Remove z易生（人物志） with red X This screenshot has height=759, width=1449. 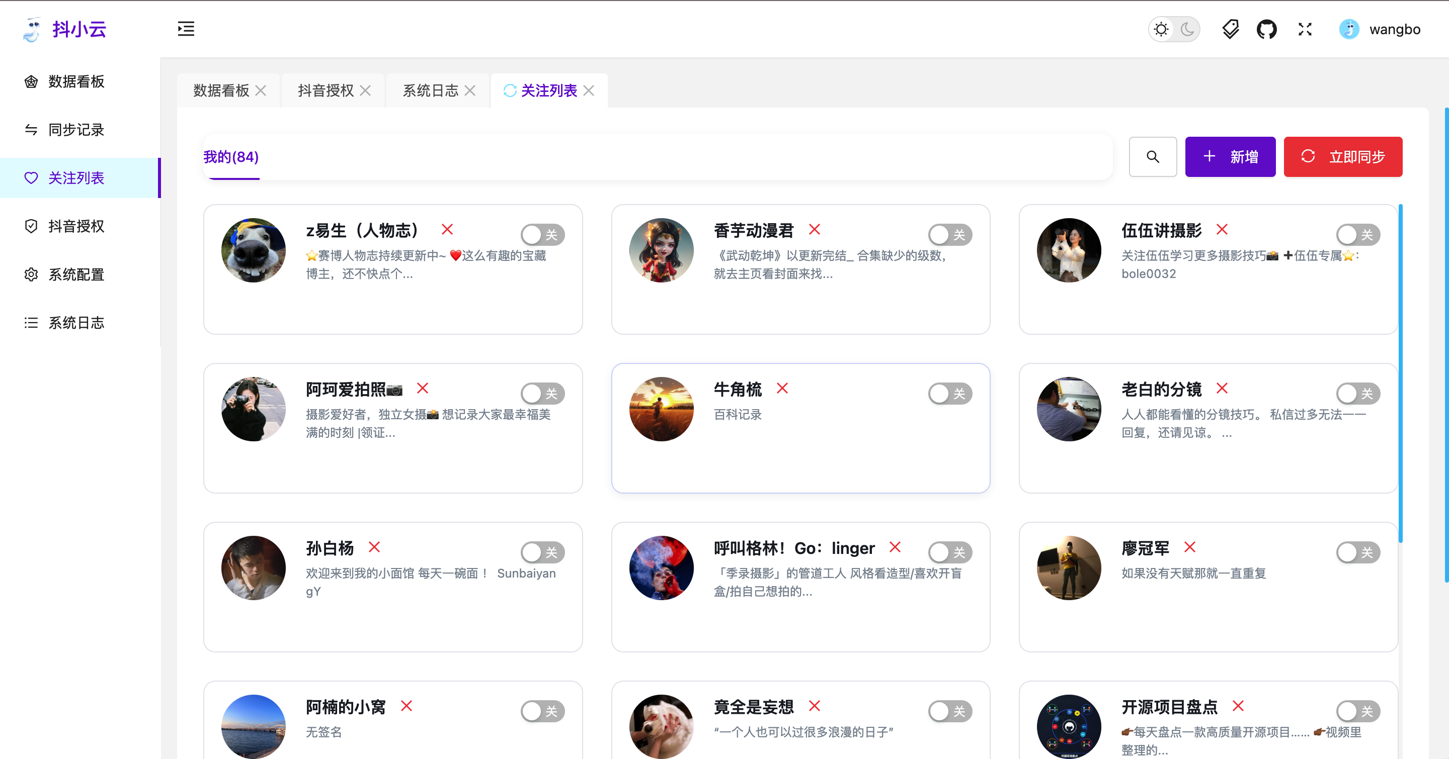(x=447, y=229)
